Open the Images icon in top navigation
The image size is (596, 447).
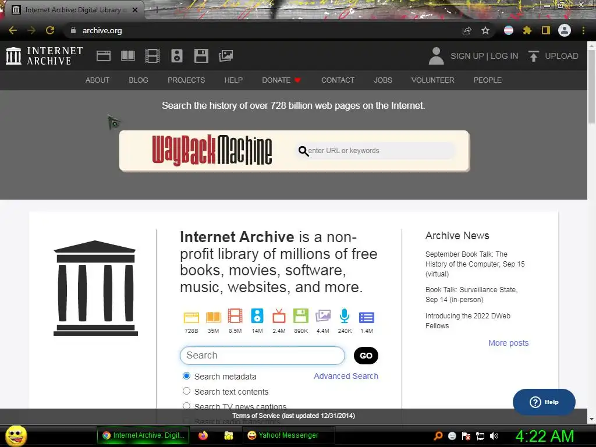(x=226, y=56)
